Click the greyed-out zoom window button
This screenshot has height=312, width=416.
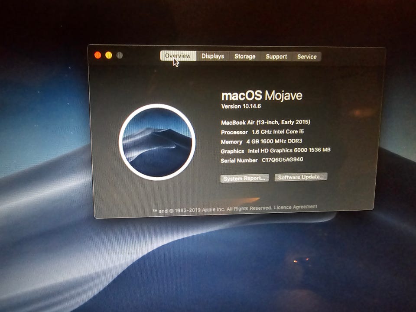120,55
